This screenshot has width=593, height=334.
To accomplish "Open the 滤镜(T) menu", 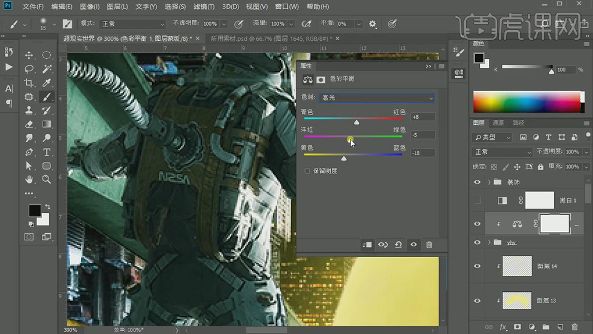I will click(204, 7).
